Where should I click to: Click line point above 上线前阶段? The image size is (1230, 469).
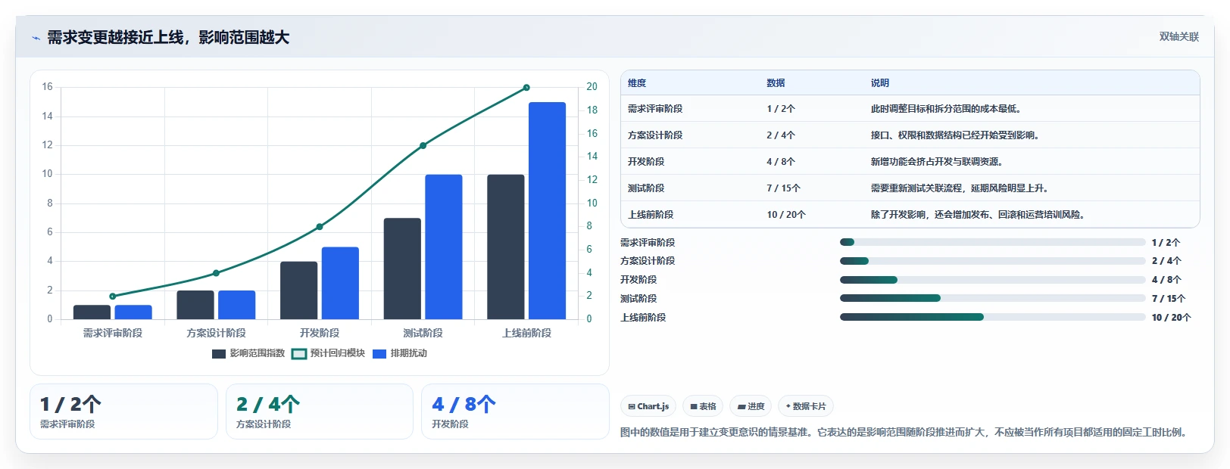point(526,88)
